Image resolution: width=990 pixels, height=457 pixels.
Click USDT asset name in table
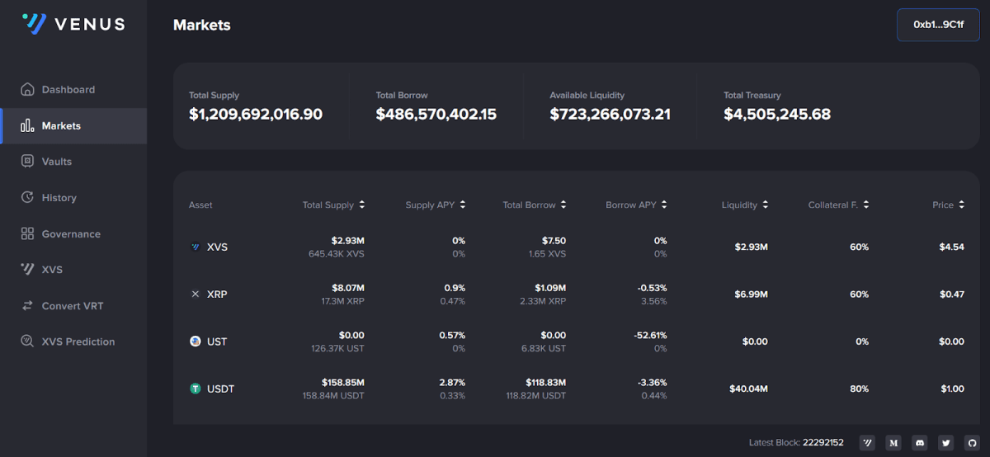[x=220, y=389]
